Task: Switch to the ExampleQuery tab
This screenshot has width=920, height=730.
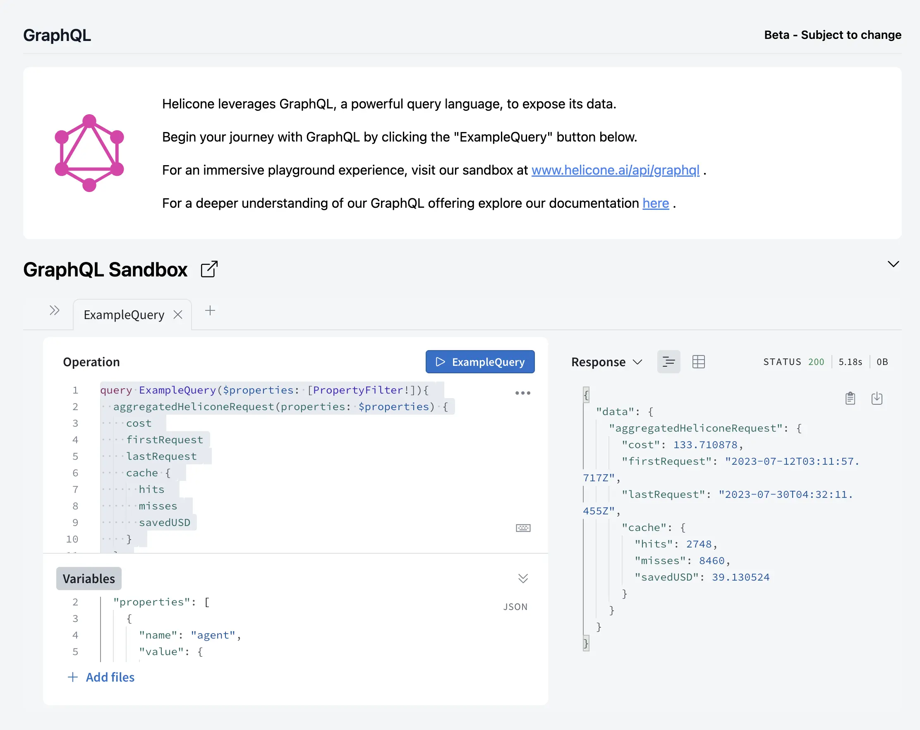Action: [x=123, y=315]
